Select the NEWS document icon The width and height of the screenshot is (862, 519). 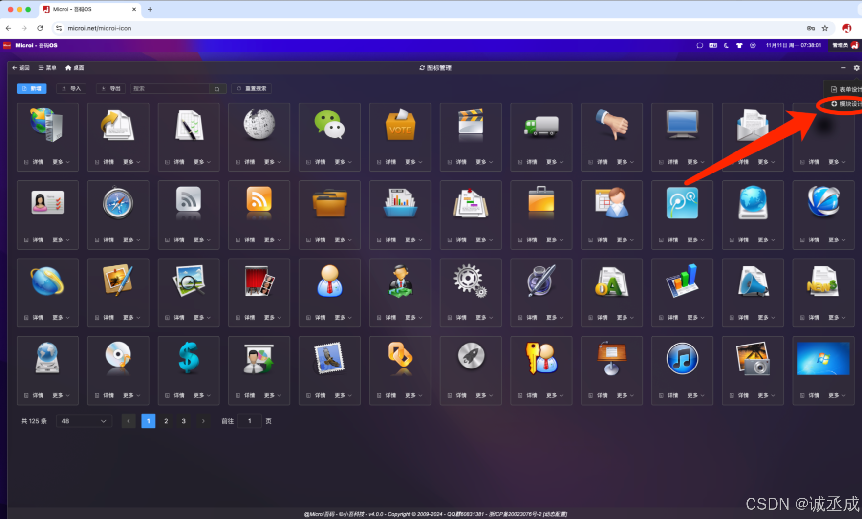pos(823,281)
